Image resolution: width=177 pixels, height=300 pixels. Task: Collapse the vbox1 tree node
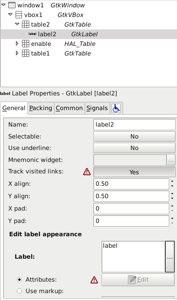point(11,14)
